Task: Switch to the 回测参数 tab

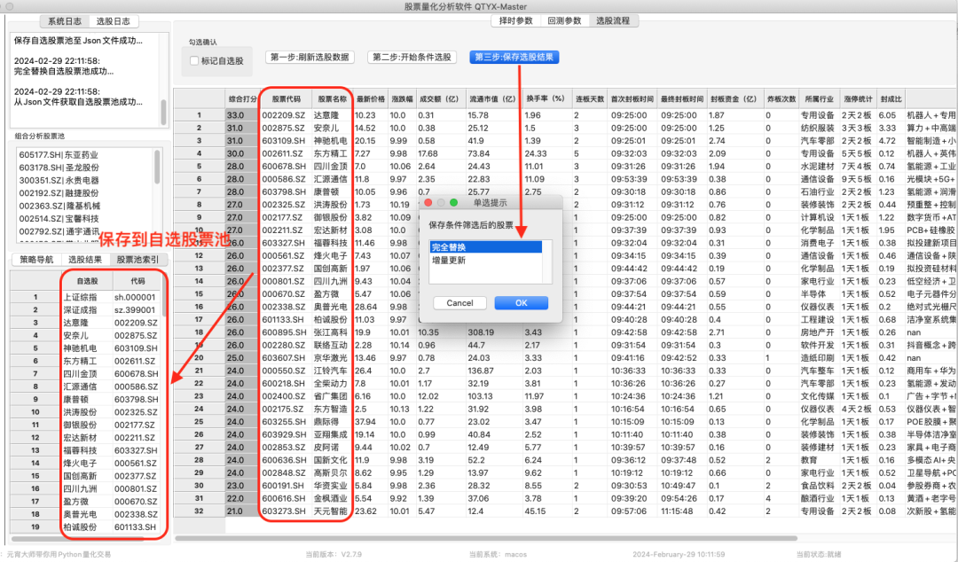Action: [564, 20]
